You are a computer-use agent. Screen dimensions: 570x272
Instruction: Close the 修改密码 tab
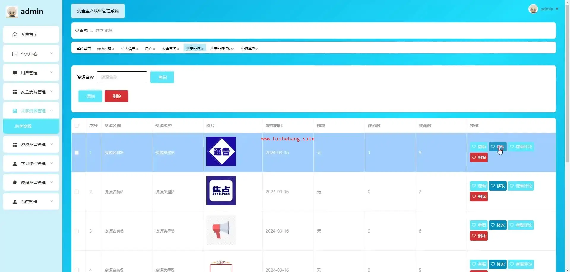[x=113, y=49]
